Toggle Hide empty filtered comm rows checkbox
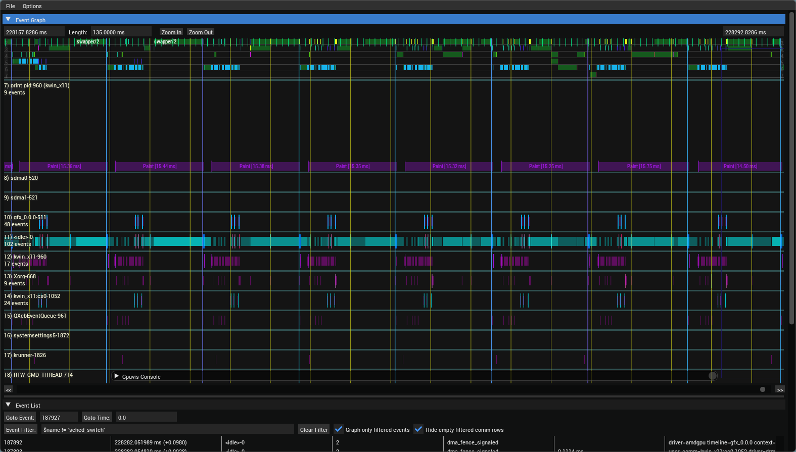The height and width of the screenshot is (452, 796). (x=418, y=429)
